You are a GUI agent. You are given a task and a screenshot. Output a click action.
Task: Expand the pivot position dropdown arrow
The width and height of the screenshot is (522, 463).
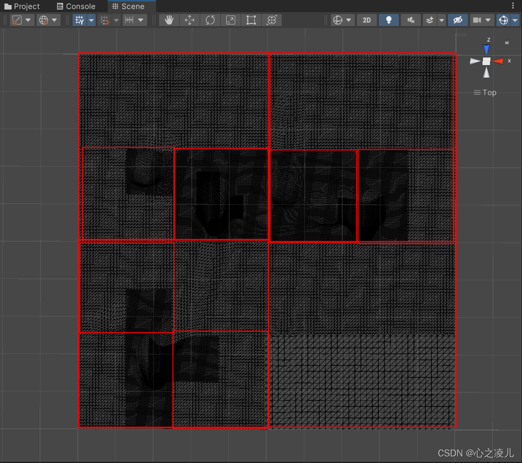tap(28, 21)
